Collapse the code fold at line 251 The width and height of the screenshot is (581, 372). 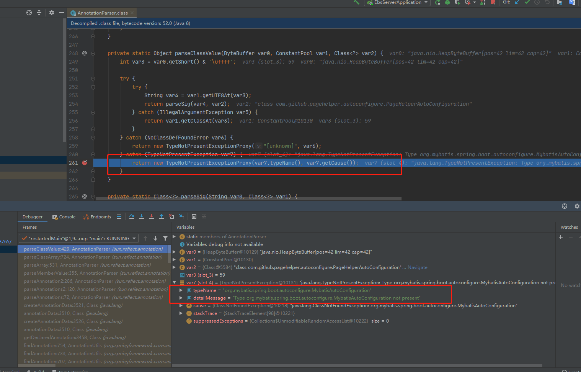point(93,79)
